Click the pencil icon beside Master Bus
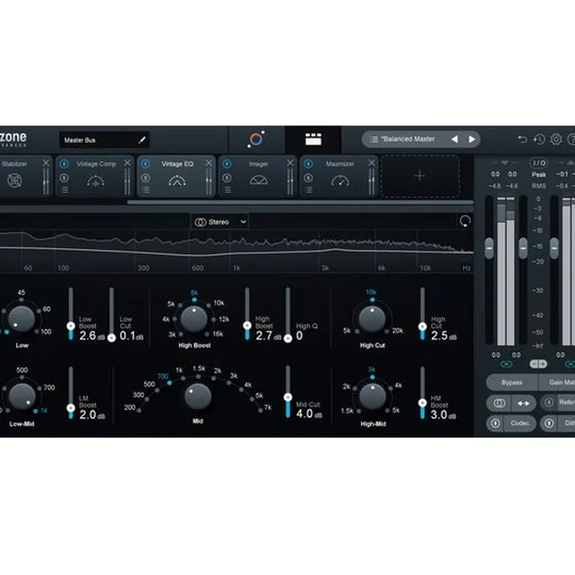The width and height of the screenshot is (575, 575). (142, 140)
